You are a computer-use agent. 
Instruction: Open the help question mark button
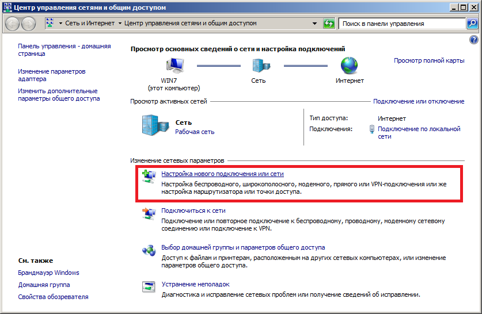coord(474,40)
